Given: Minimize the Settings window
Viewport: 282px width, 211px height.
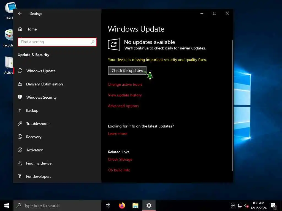Looking at the screenshot, I should coord(202,13).
